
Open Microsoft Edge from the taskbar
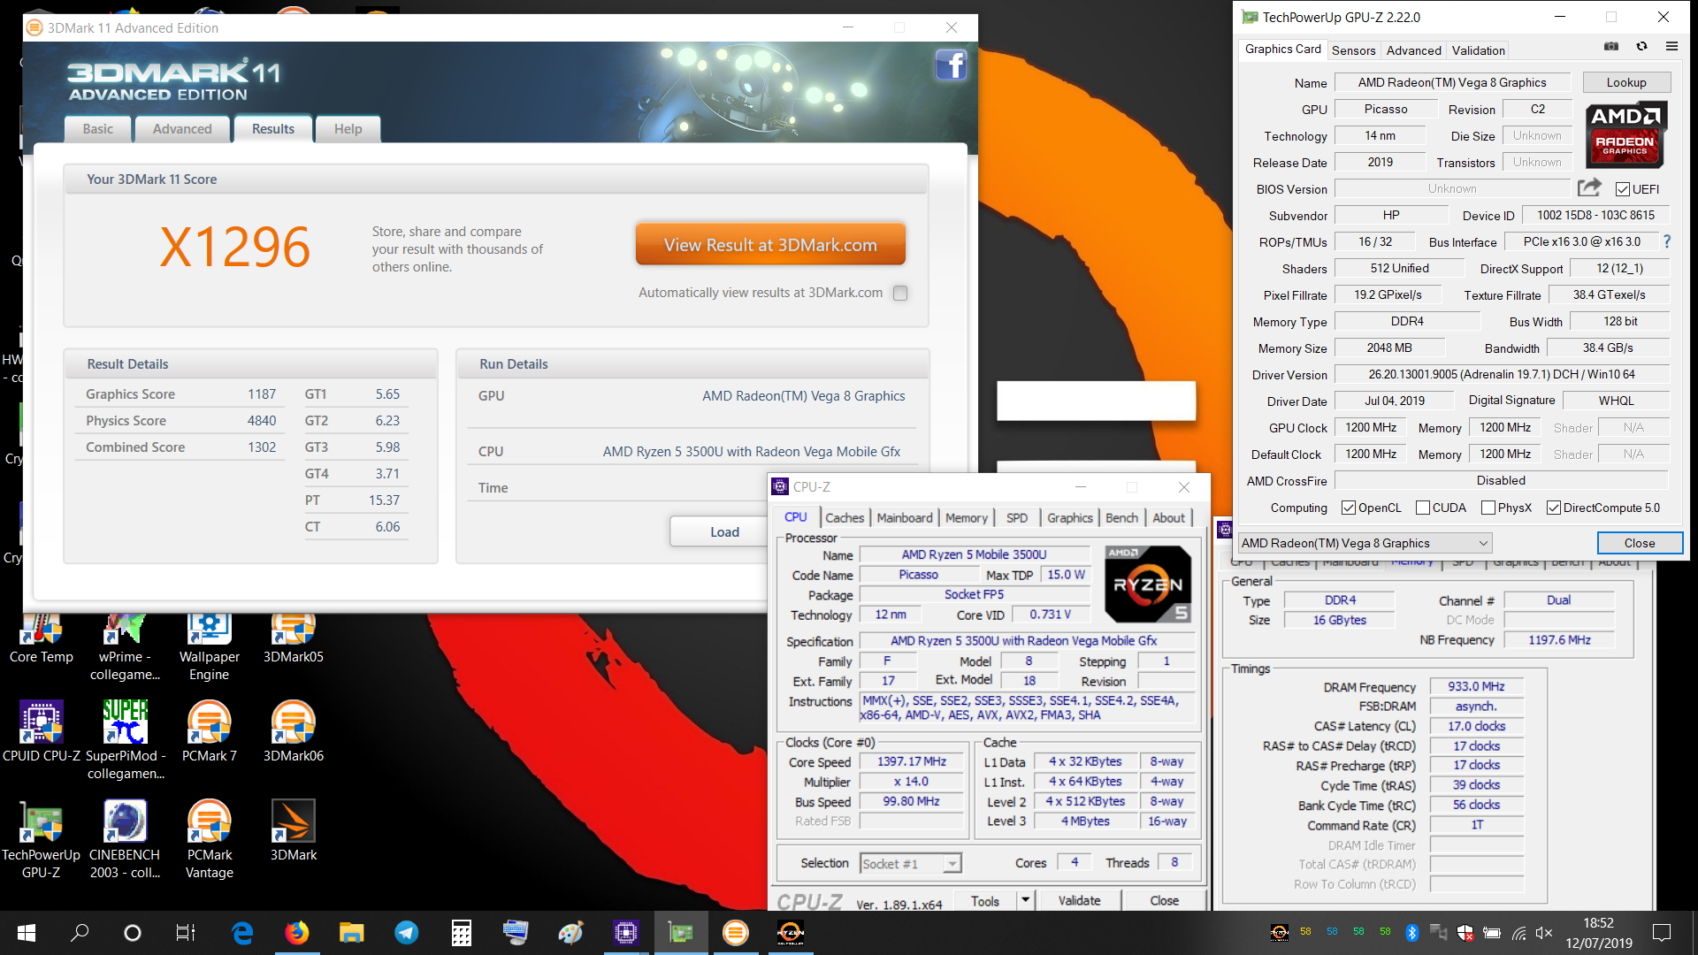coord(241,933)
